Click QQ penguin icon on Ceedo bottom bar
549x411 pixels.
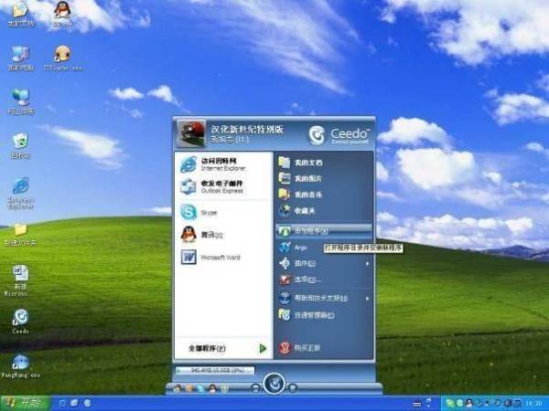212,388
